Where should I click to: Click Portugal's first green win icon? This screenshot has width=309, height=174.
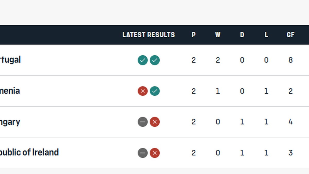pos(143,60)
